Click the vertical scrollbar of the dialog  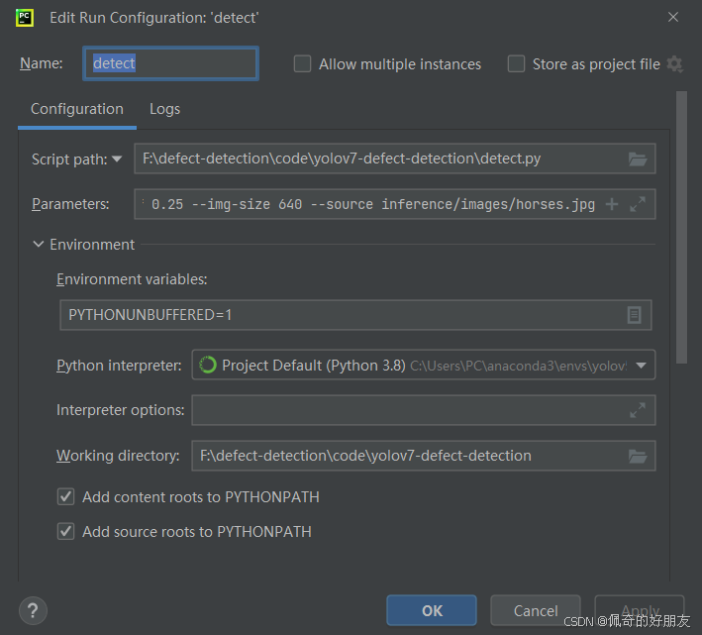pos(681,228)
